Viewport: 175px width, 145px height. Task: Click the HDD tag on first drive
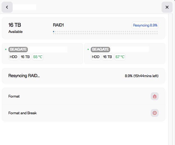[13, 57]
